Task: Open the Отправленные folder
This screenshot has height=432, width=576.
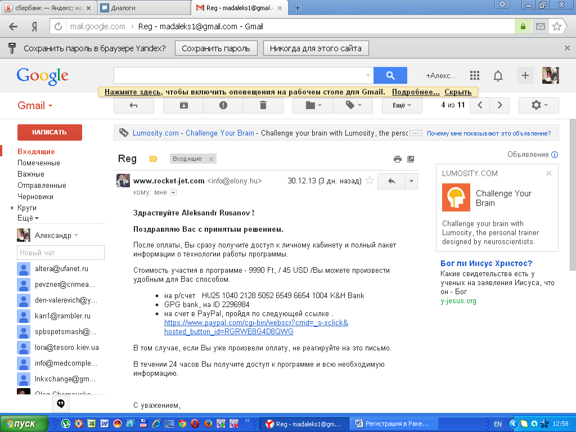Action: (x=42, y=185)
